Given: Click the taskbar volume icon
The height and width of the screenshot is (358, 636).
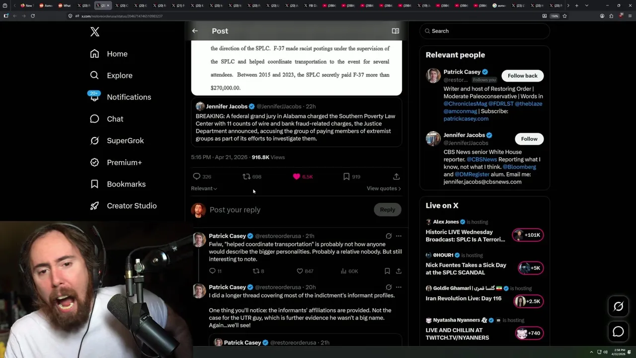Looking at the screenshot, I should point(605,352).
